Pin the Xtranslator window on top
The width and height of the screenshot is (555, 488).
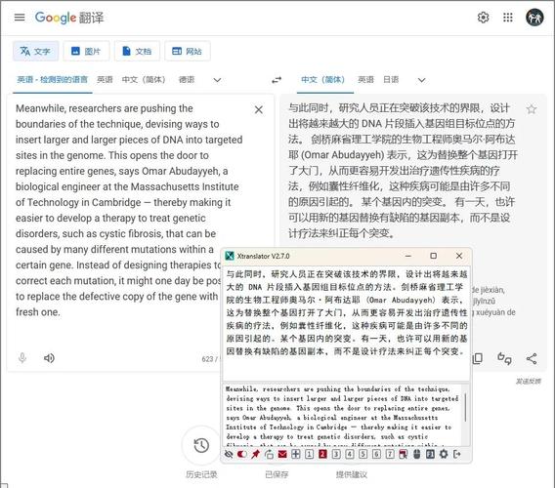[255, 454]
